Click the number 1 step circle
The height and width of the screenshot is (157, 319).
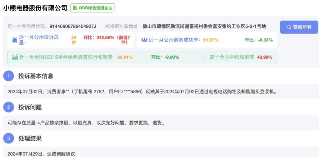coord(9,76)
